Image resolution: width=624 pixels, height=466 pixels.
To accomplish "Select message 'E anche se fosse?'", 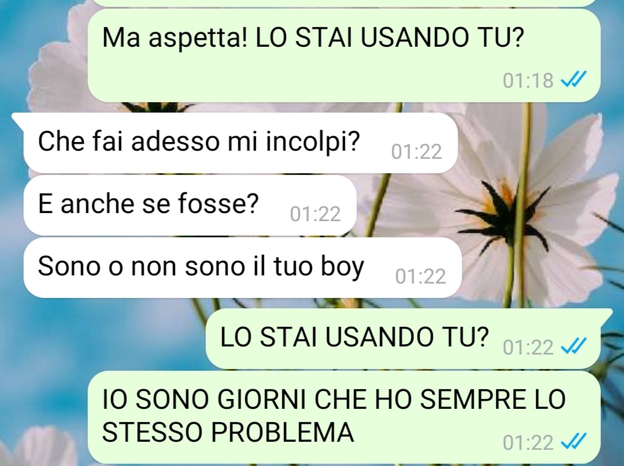I will [x=190, y=205].
